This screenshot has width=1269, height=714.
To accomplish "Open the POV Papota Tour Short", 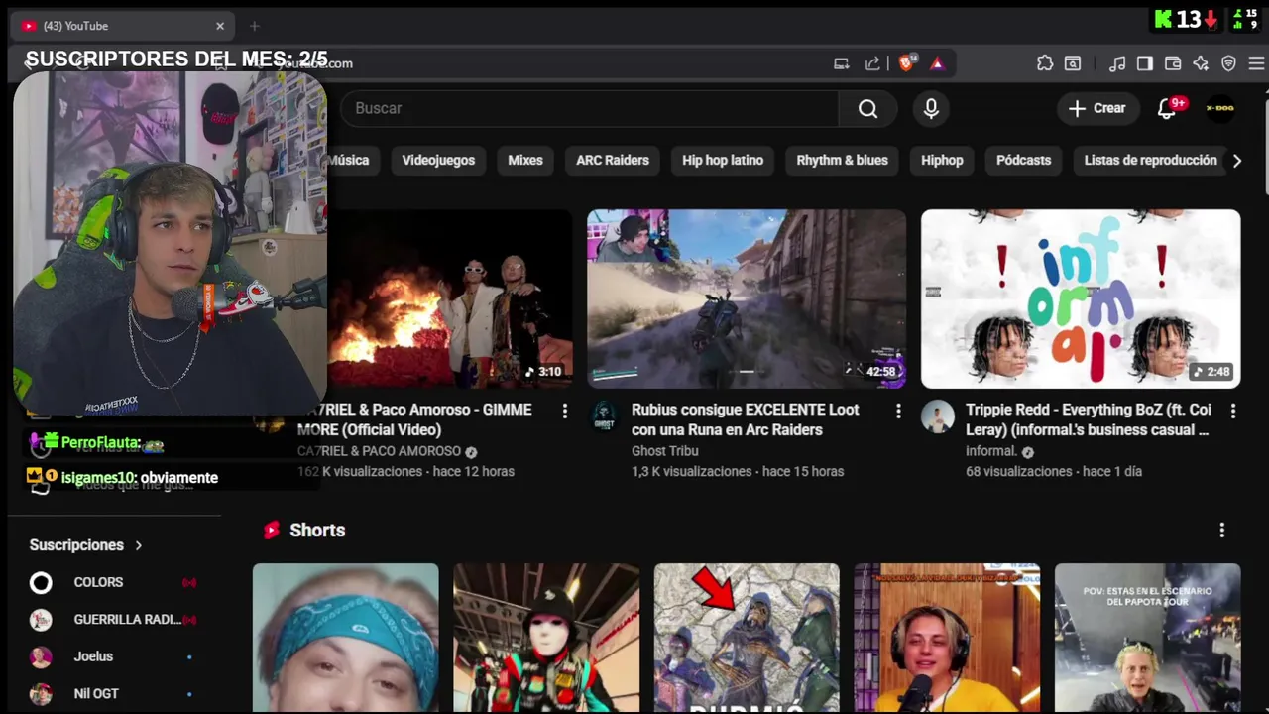I will pyautogui.click(x=1147, y=638).
